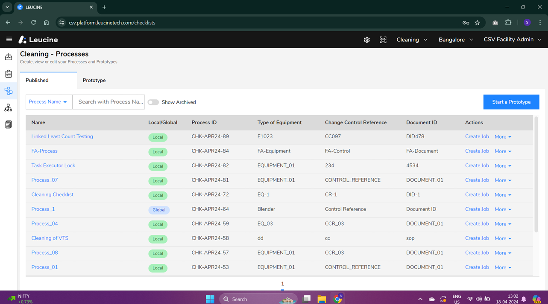Open the Linked Least Count Testing process
The image size is (548, 304).
pos(62,136)
